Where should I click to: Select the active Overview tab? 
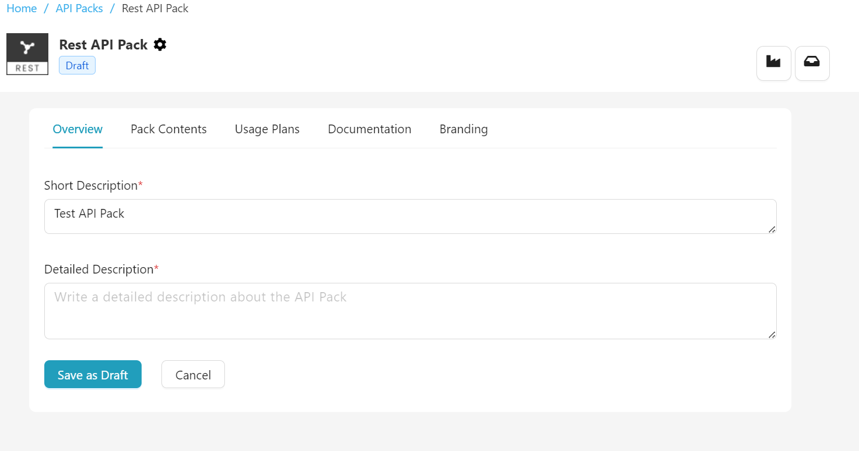point(78,129)
